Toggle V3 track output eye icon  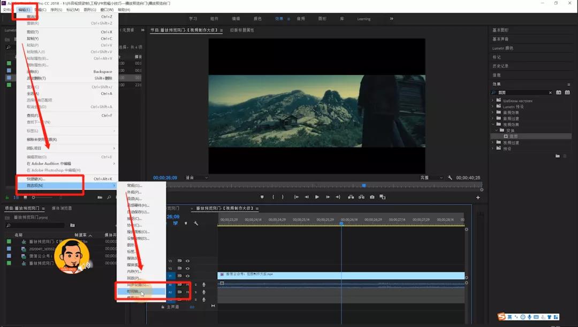click(188, 261)
